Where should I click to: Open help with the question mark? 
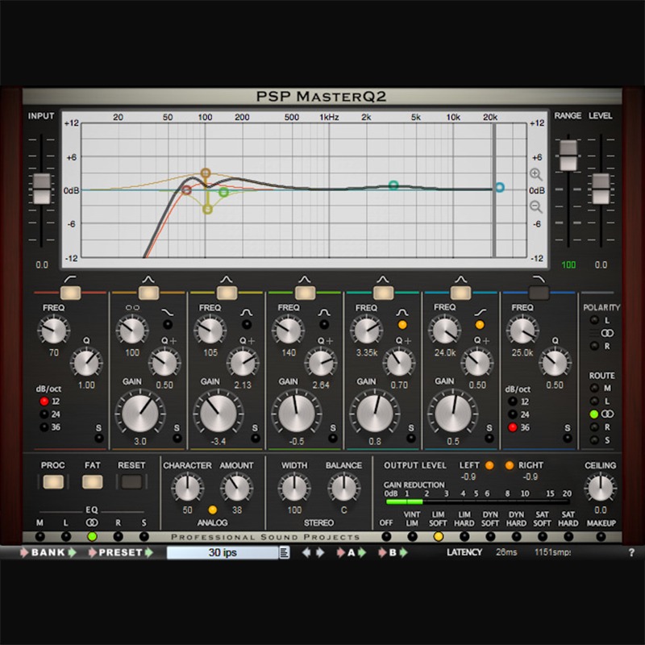(631, 552)
